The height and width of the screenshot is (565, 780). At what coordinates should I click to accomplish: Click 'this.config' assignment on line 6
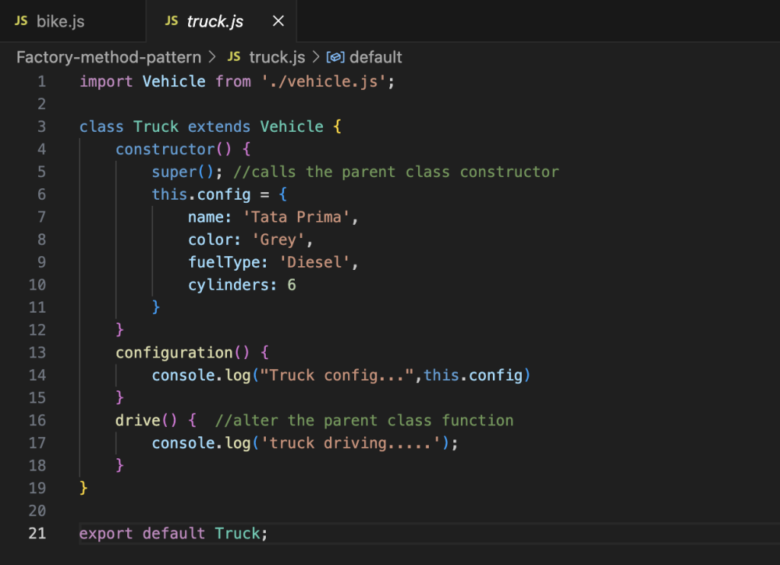coord(201,194)
